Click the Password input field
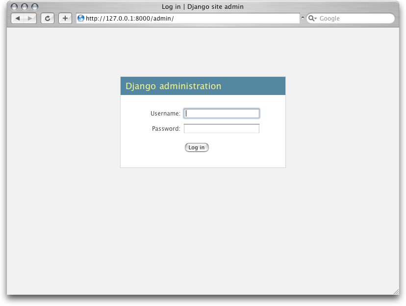 (x=221, y=128)
